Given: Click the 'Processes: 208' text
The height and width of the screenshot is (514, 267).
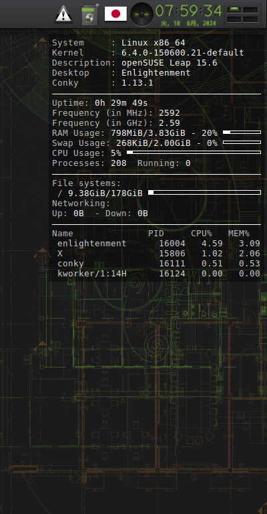Looking at the screenshot, I should click(89, 163).
